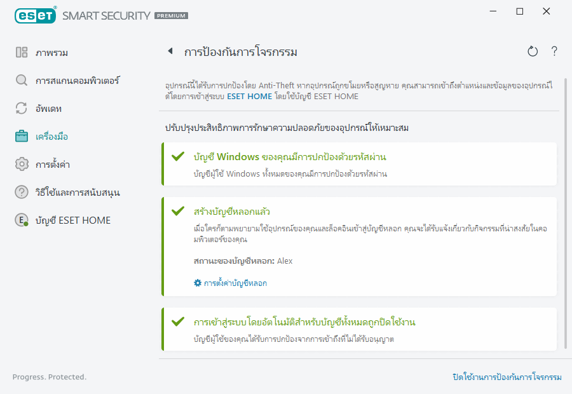The width and height of the screenshot is (572, 394).
Task: Click the อัพเดท update sync icon
Action: (20, 108)
